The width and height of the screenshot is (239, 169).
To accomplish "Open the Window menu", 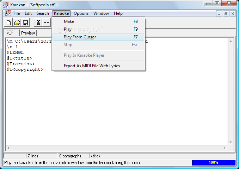I will [101, 13].
